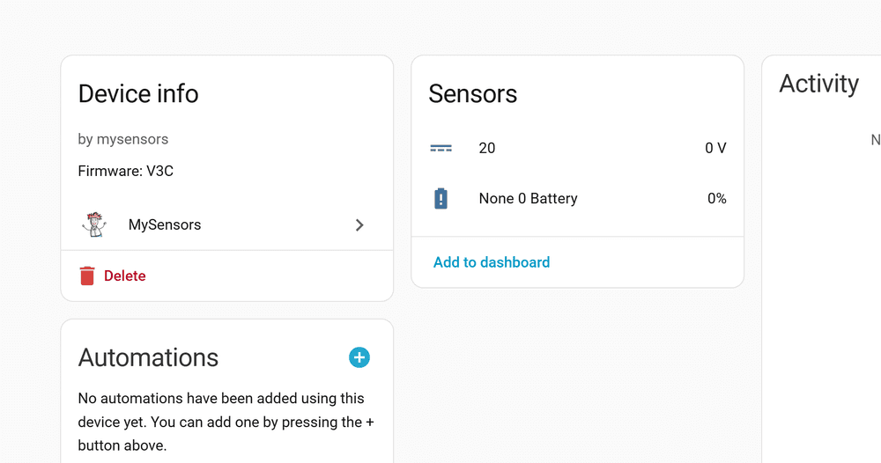Click the Device info heading

pyautogui.click(x=138, y=94)
